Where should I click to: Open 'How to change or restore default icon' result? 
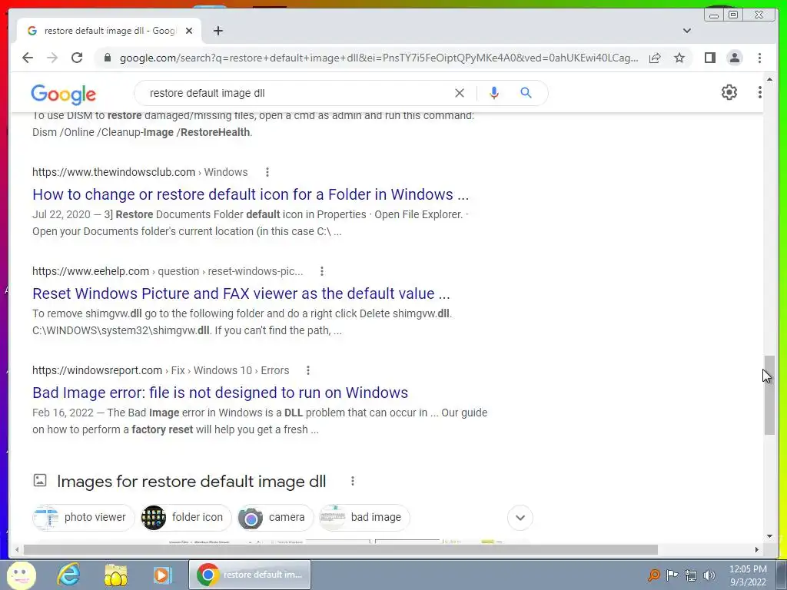(x=251, y=194)
